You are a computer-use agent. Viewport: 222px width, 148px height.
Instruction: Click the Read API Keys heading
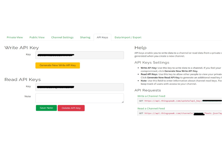click(x=22, y=80)
